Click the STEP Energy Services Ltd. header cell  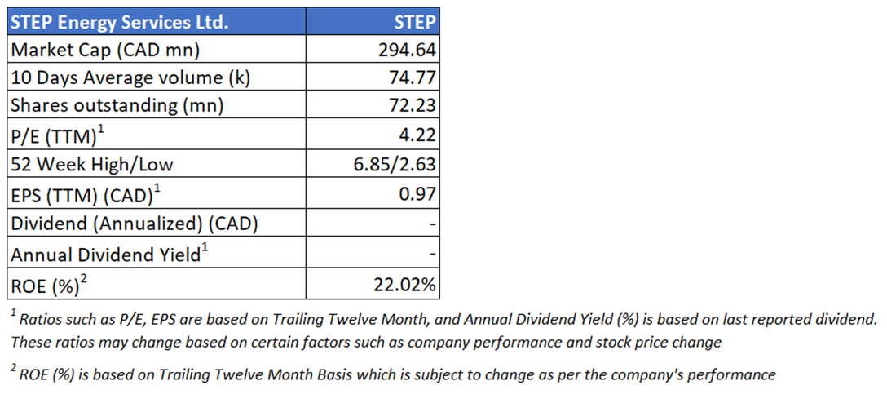121,22
